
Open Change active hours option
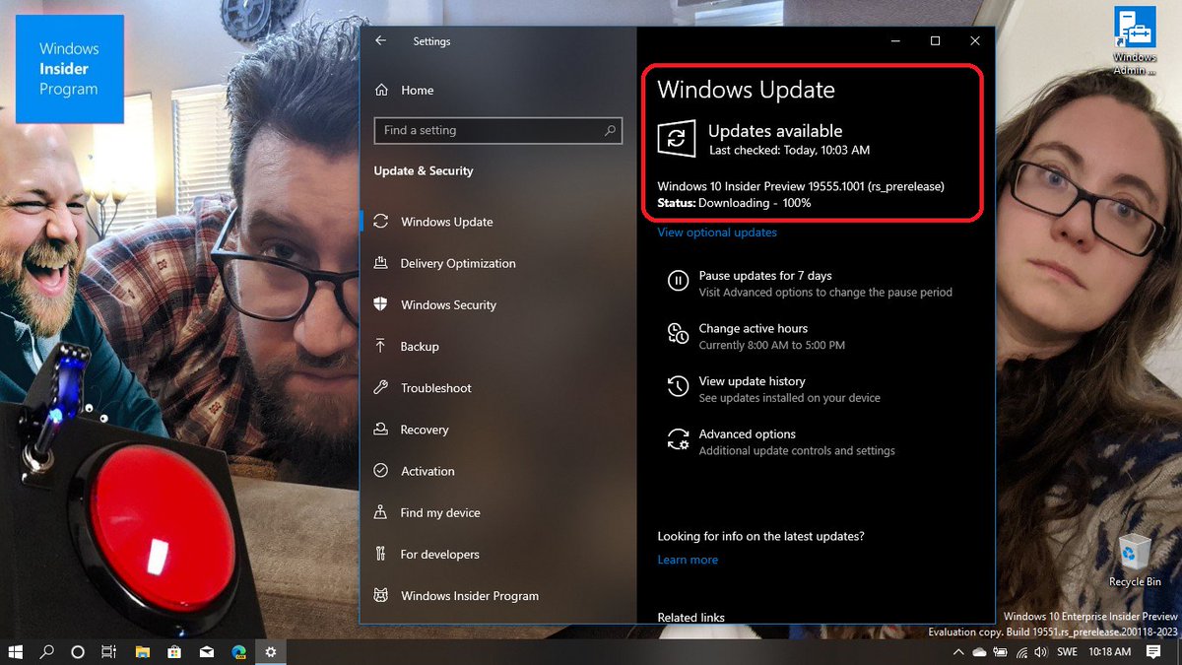pyautogui.click(x=754, y=328)
